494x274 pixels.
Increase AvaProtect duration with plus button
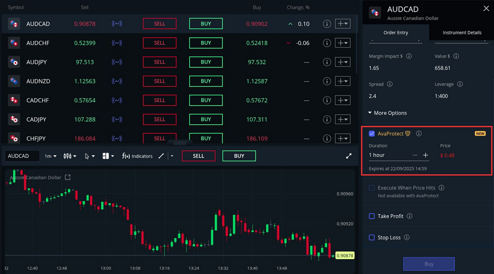425,155
